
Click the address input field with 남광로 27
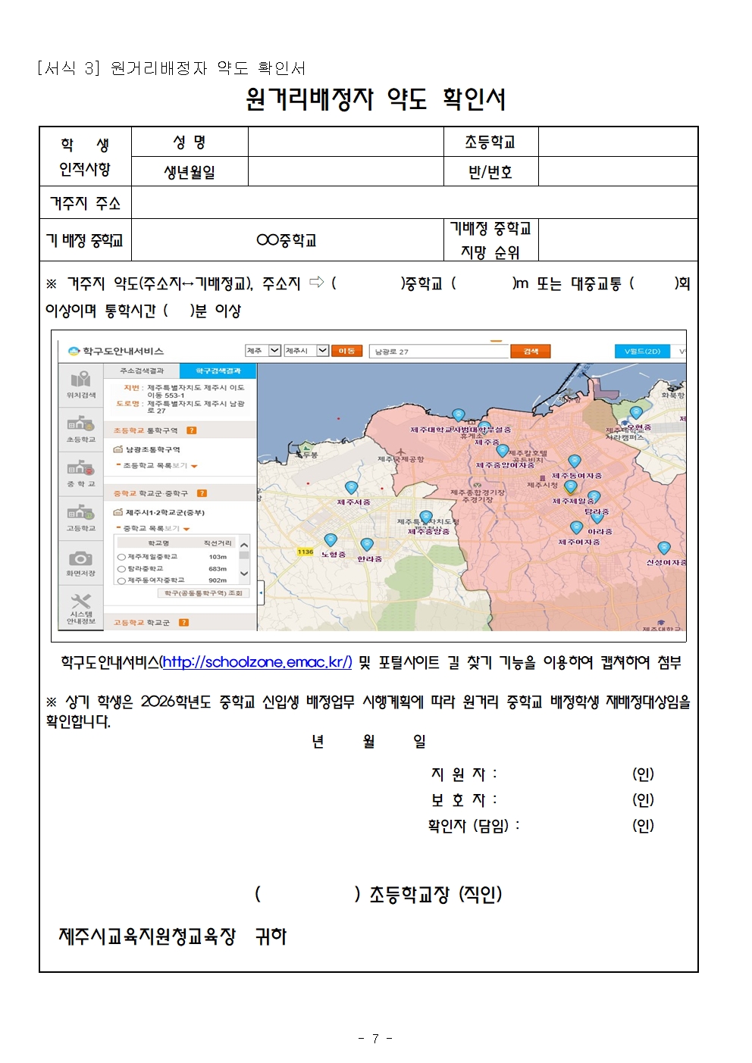tap(437, 352)
